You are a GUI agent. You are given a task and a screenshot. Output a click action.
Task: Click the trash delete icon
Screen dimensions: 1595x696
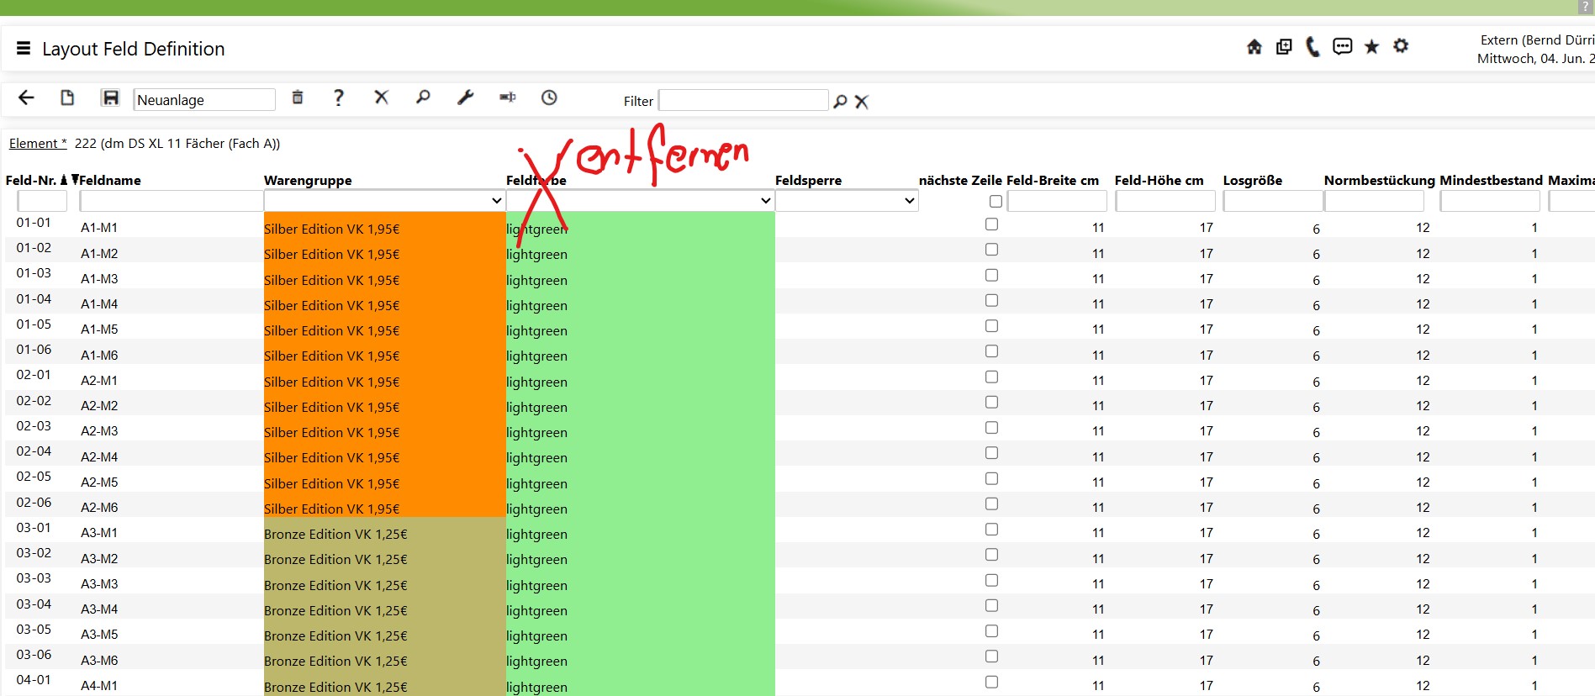[297, 98]
